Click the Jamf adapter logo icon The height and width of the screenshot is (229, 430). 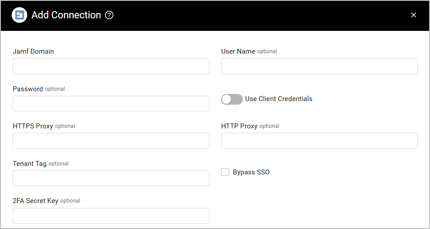pos(20,15)
